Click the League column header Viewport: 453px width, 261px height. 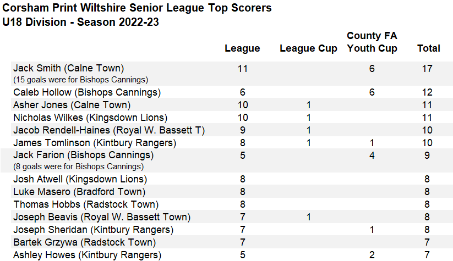point(242,48)
